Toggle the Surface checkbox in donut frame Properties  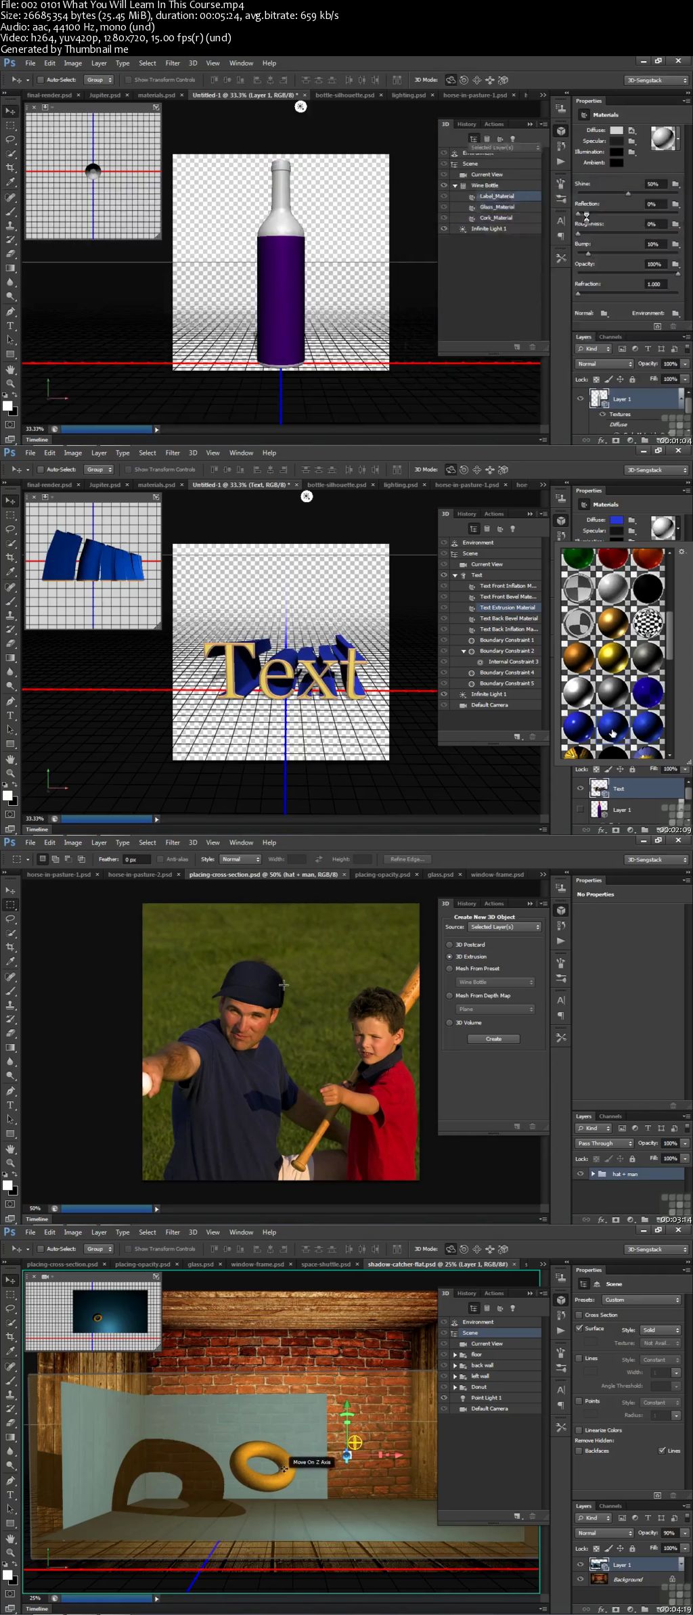[x=579, y=1329]
